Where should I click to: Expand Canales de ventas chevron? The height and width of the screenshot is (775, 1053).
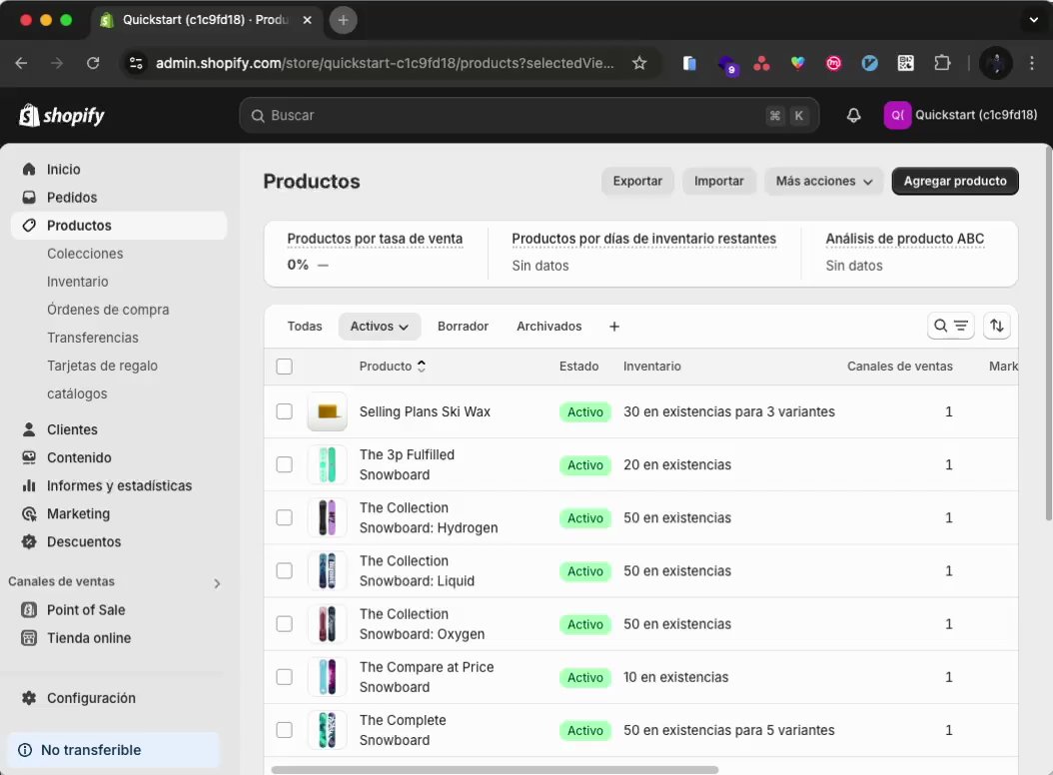(x=217, y=582)
